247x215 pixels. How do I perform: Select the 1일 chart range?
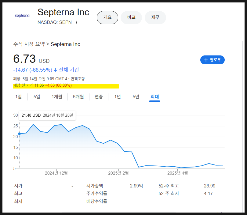pos(18,96)
